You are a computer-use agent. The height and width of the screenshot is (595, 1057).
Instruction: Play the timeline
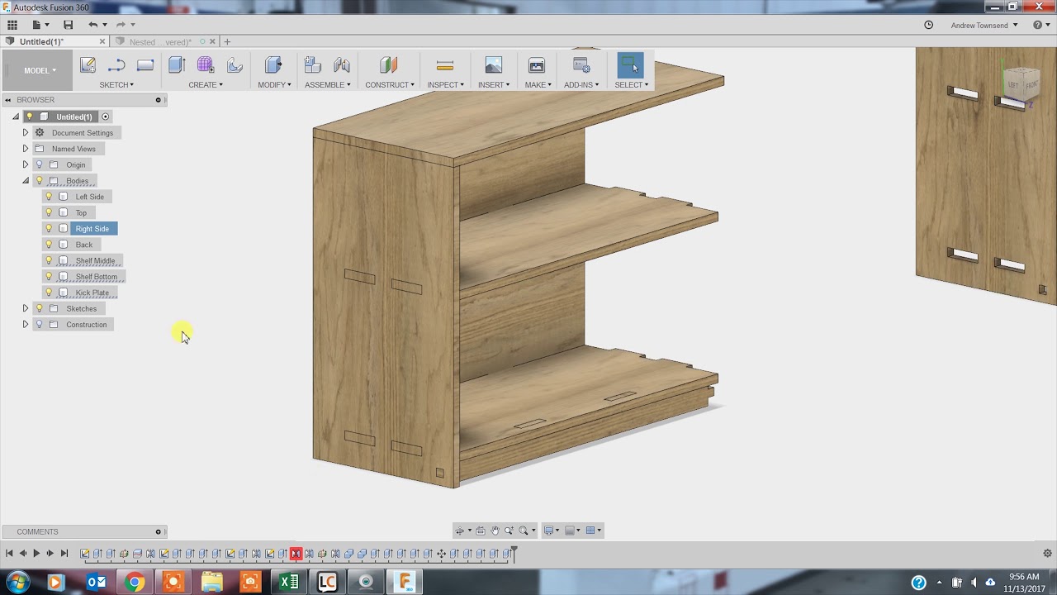tap(36, 554)
